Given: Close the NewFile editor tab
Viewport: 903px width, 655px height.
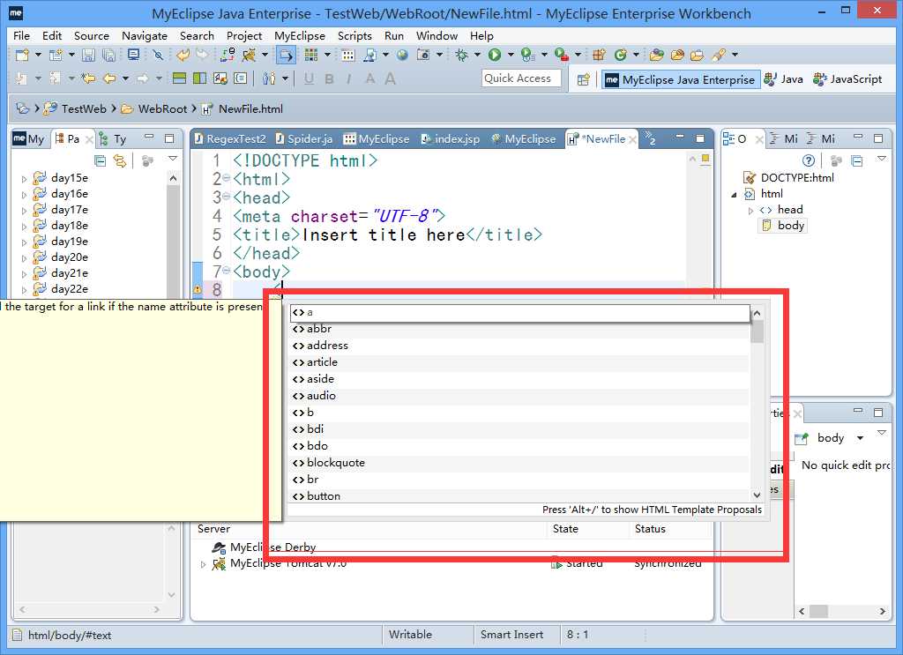Looking at the screenshot, I should click(632, 139).
